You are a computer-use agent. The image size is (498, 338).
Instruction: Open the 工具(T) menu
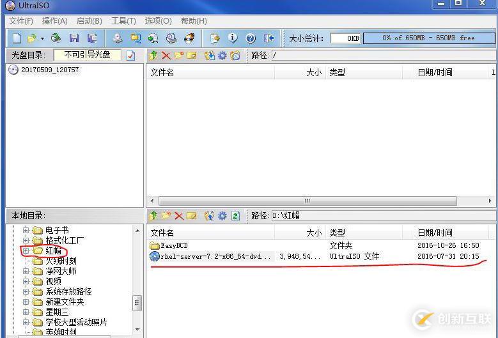[123, 21]
